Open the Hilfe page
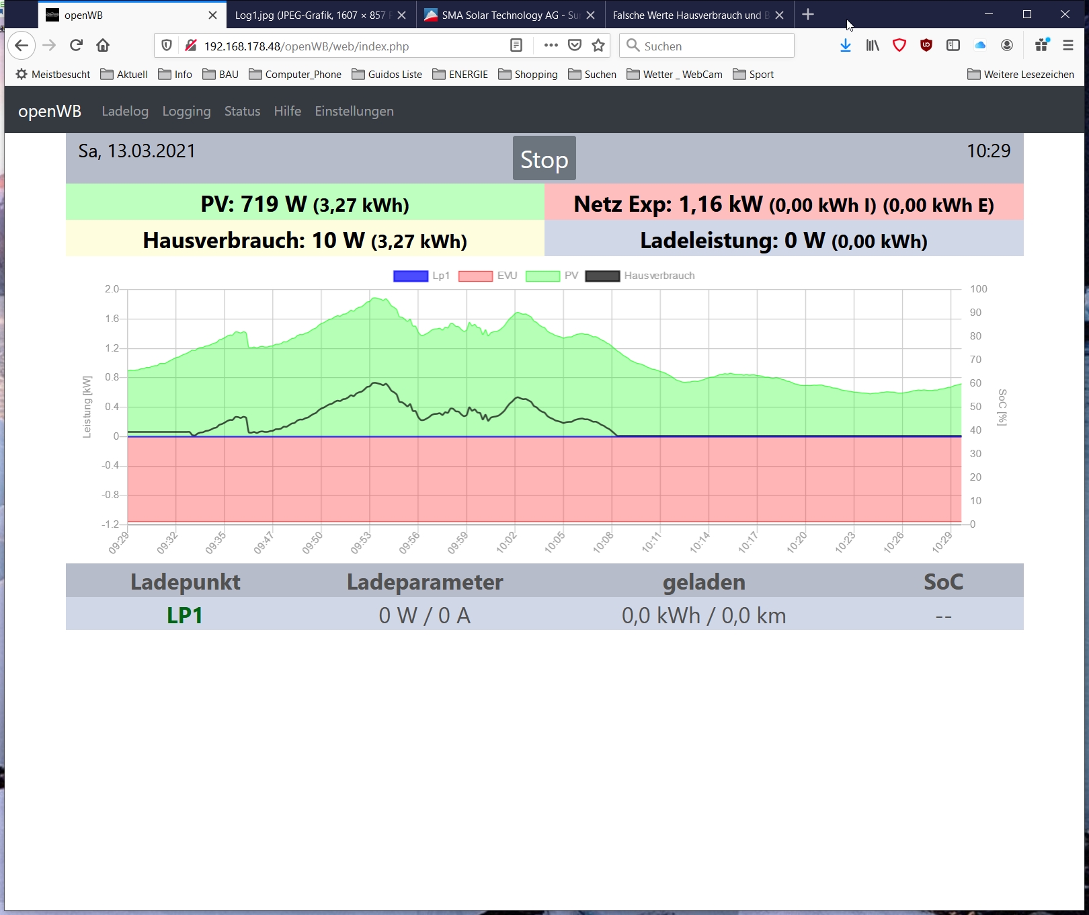The height and width of the screenshot is (915, 1089). point(287,112)
